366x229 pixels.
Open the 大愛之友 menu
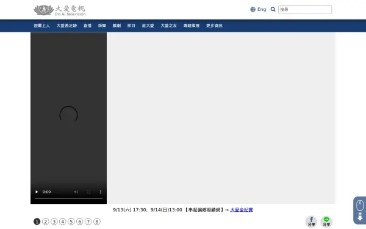click(x=168, y=26)
